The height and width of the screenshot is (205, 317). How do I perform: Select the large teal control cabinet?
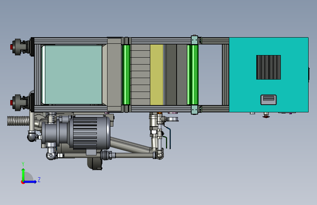point(268,75)
